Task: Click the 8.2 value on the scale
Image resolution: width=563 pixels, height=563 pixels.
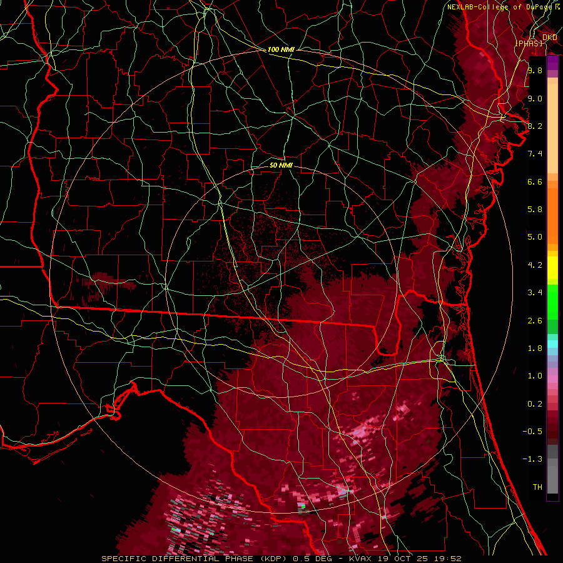Action: (x=535, y=126)
